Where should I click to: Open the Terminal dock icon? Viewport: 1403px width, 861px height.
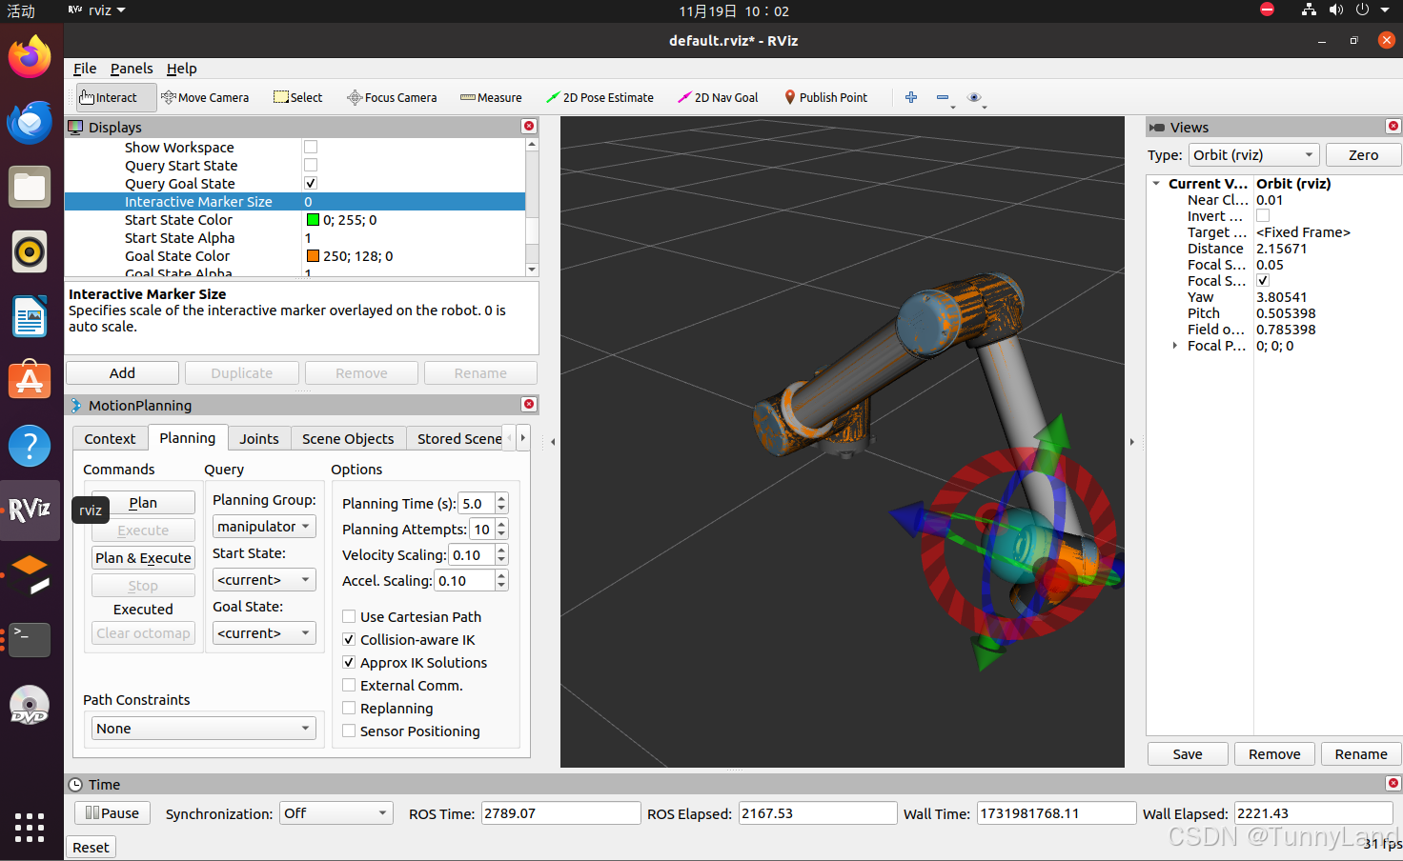[30, 639]
